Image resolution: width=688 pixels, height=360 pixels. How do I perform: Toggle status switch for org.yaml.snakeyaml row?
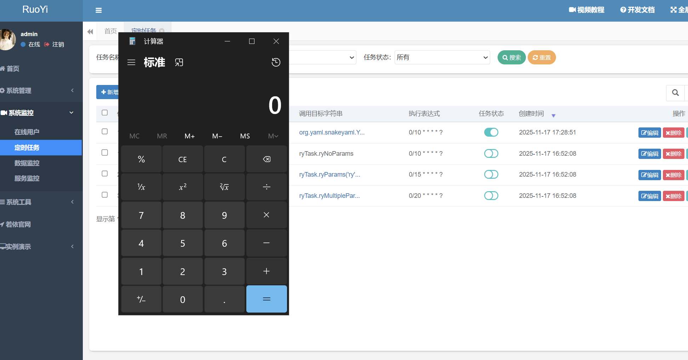491,132
